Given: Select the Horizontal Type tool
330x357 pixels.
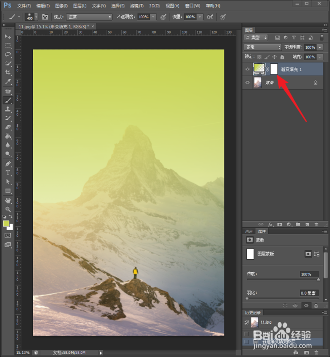Looking at the screenshot, I should (x=8, y=172).
